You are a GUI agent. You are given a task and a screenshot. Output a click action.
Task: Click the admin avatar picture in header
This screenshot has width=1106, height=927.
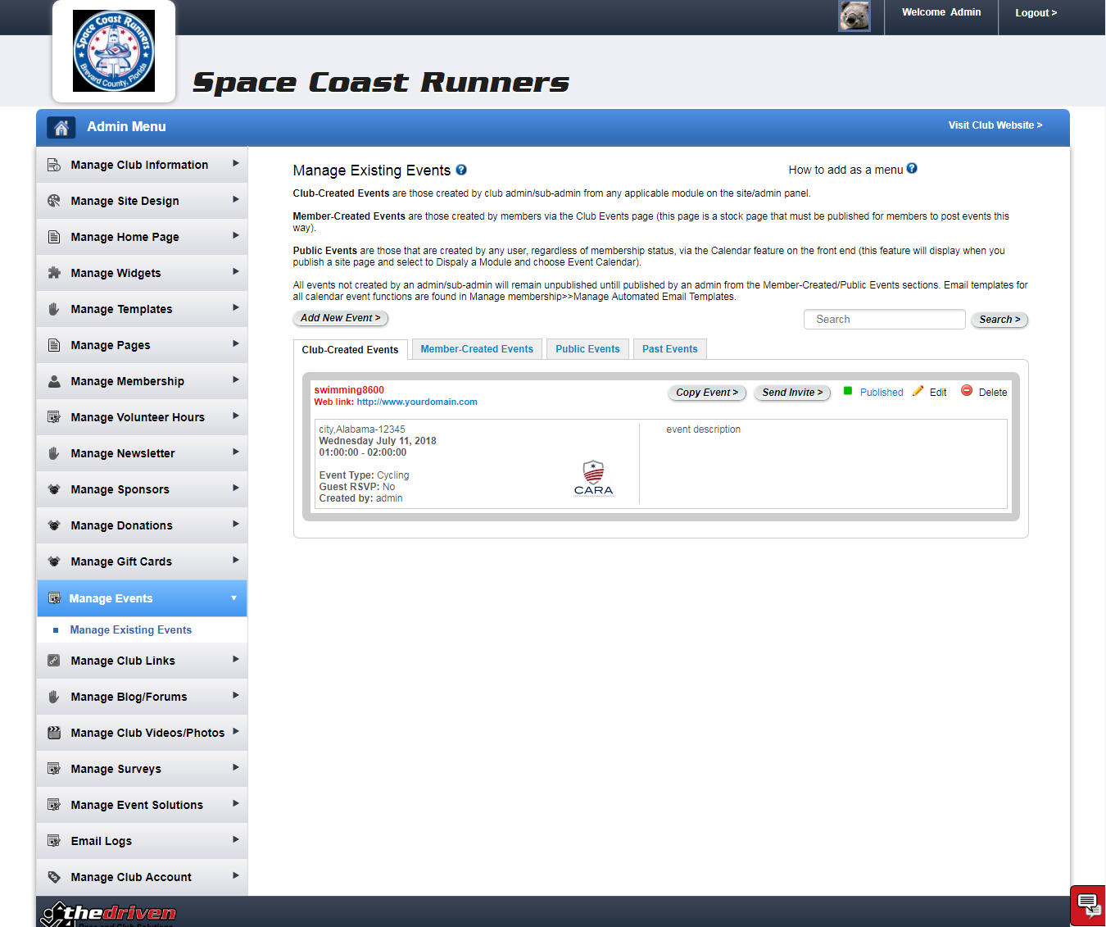tap(854, 16)
